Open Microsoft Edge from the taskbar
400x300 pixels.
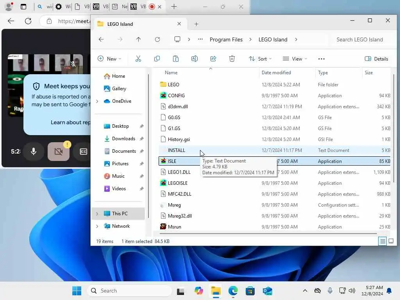[233, 291]
